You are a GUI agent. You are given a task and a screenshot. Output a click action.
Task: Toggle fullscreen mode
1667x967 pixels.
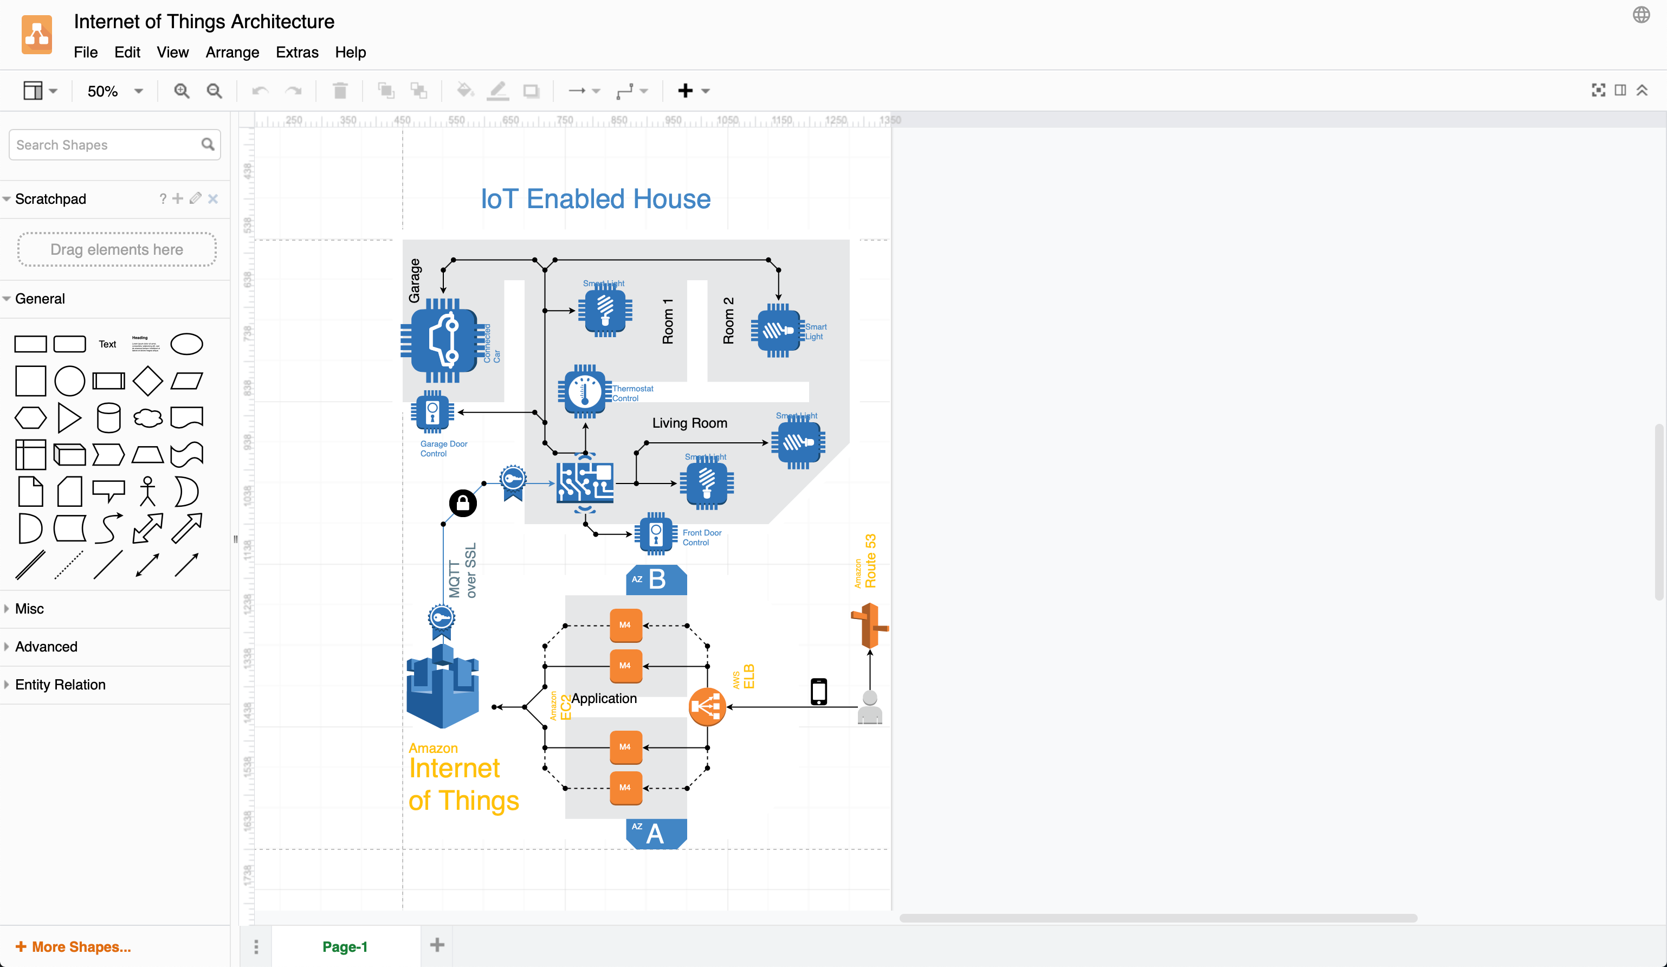coord(1599,91)
